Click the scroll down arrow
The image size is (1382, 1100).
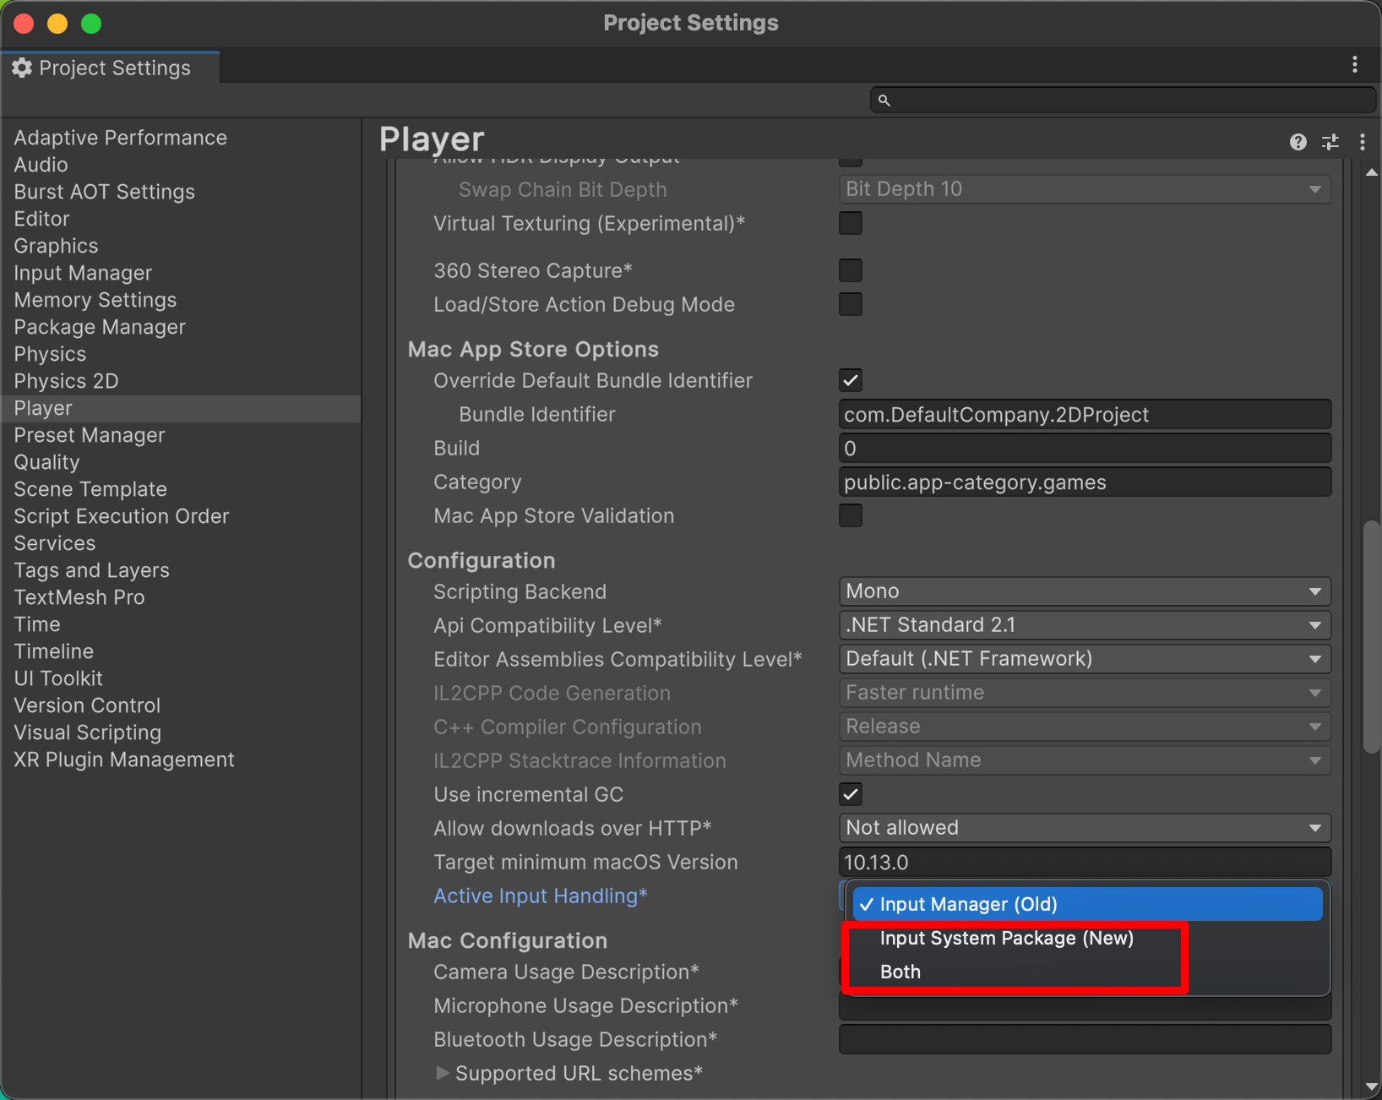pos(1372,1087)
